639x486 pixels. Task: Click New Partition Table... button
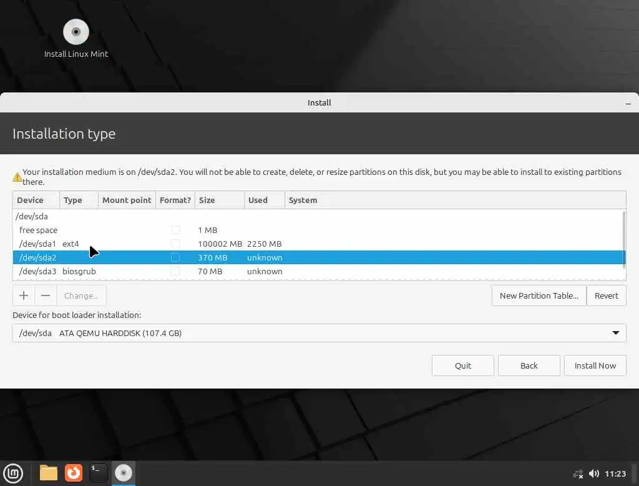(x=539, y=295)
